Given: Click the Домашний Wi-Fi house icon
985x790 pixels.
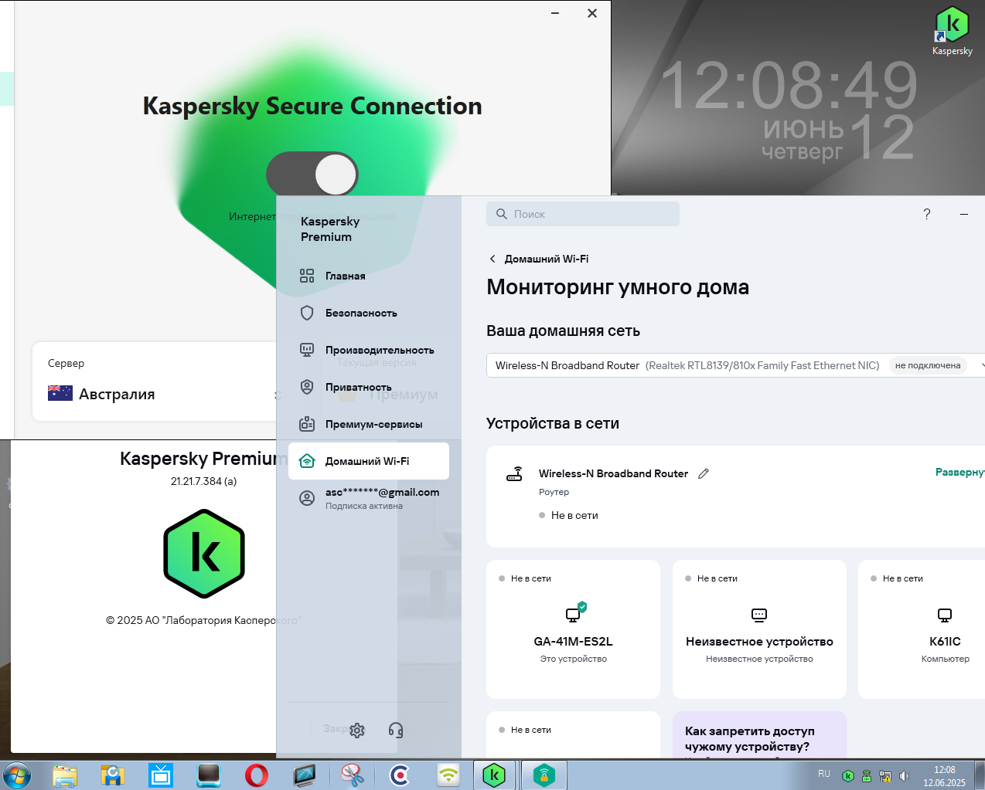Looking at the screenshot, I should pos(307,461).
